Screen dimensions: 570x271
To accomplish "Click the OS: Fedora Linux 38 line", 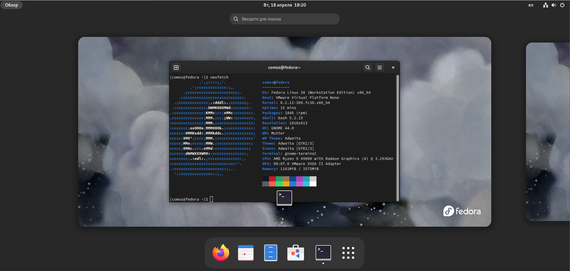I will click(316, 92).
